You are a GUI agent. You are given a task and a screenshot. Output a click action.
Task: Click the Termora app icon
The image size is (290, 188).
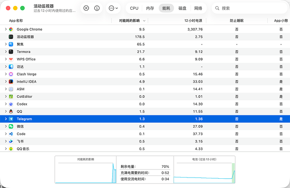pyautogui.click(x=11, y=52)
